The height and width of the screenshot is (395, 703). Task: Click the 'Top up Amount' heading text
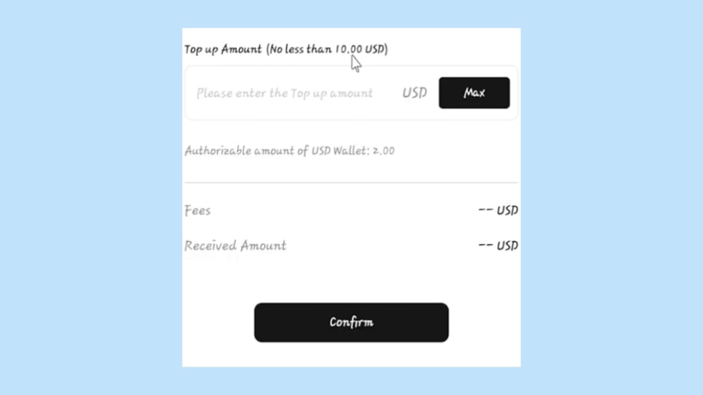click(223, 49)
